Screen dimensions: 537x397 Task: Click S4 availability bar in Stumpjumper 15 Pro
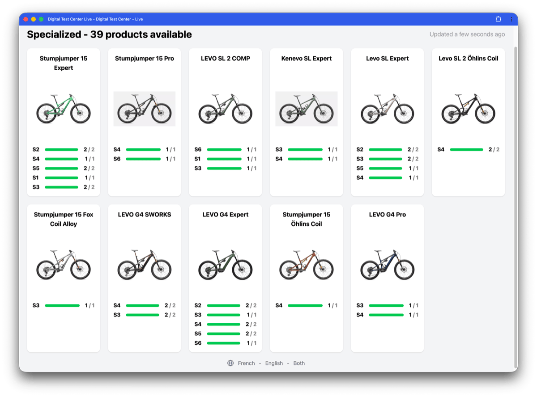(143, 149)
